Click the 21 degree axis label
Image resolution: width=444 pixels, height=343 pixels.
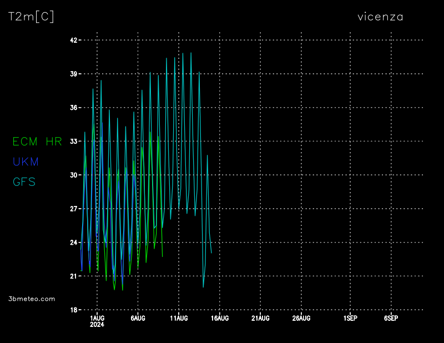tap(73, 276)
